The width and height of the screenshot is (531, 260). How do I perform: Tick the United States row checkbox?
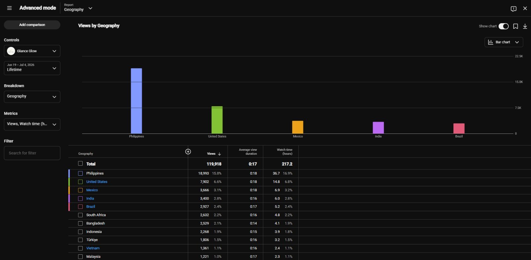80,182
